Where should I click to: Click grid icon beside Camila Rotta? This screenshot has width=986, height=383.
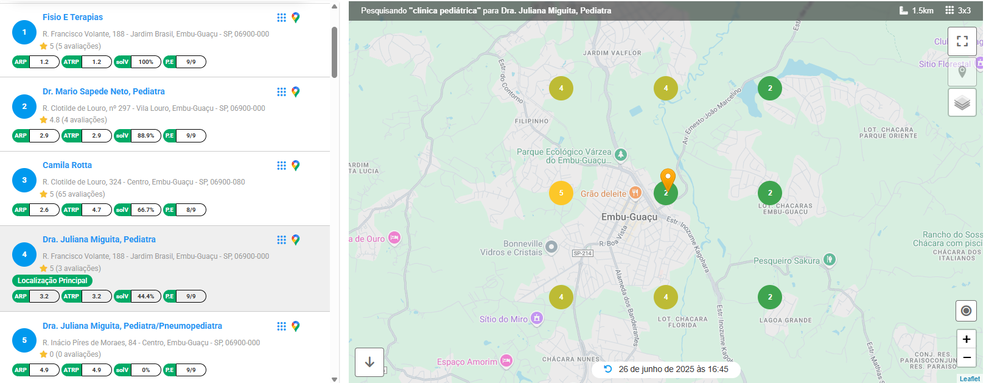coord(281,166)
